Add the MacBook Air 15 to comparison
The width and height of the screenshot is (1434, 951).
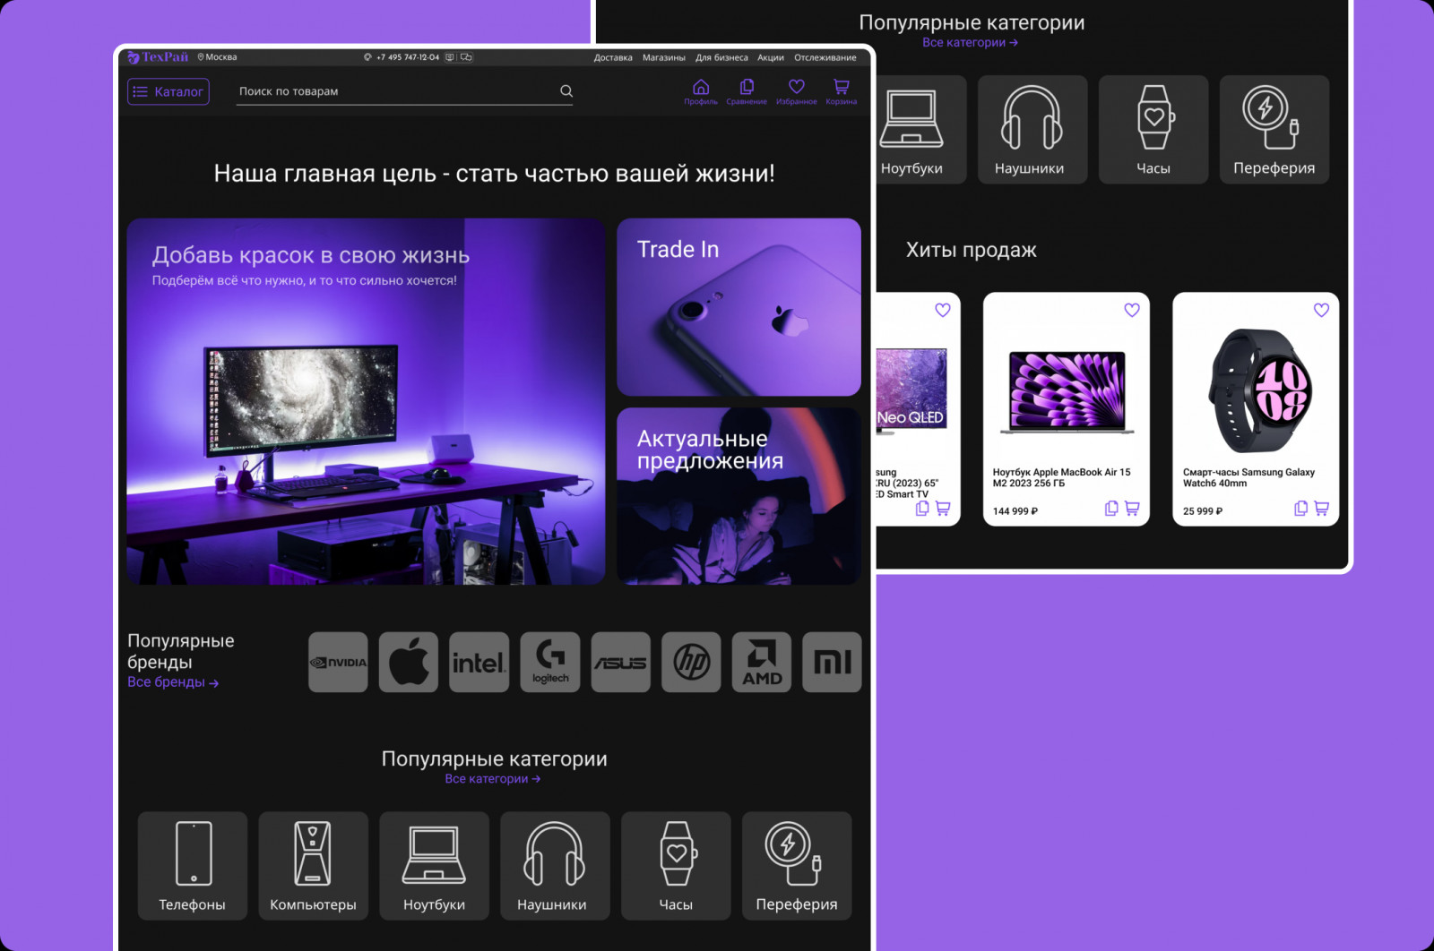(x=1111, y=509)
